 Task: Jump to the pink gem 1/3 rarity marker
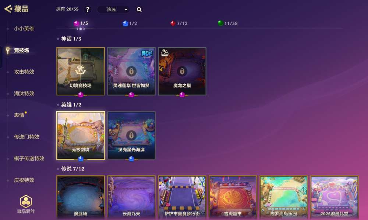point(81,23)
